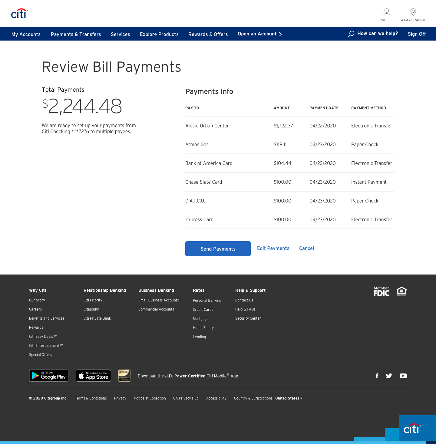The width and height of the screenshot is (436, 444).
Task: Select the Chase Slate Card payee
Action: pos(204,182)
